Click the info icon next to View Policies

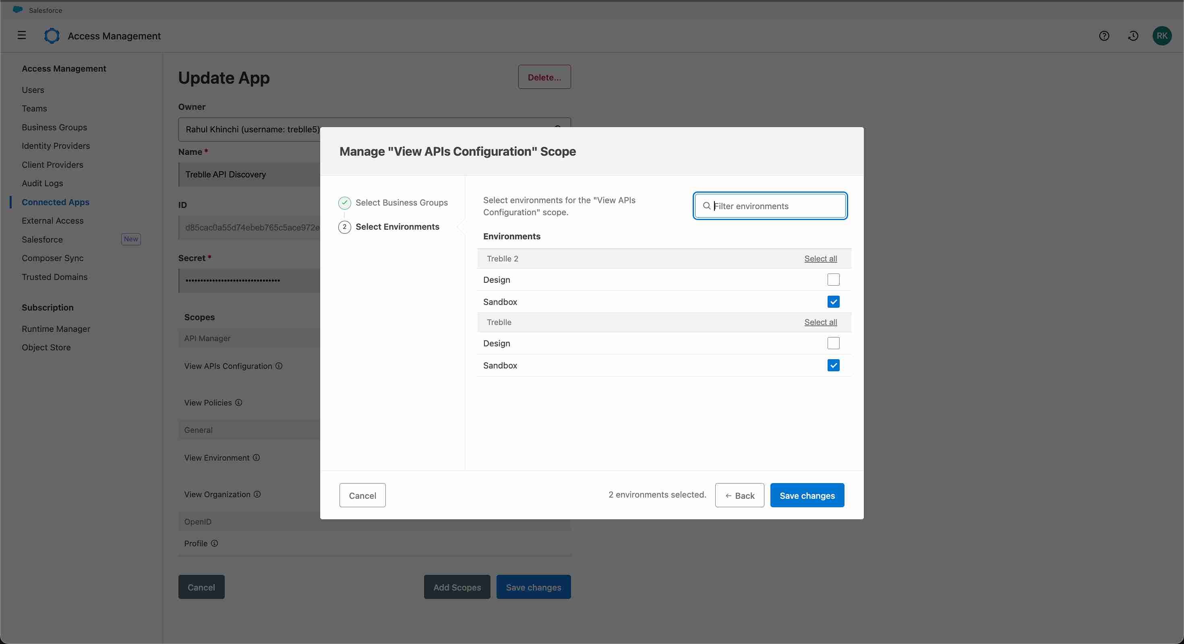238,403
